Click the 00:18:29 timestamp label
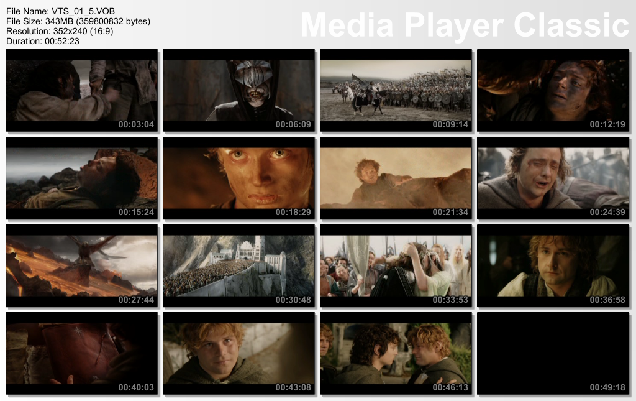 pos(293,212)
